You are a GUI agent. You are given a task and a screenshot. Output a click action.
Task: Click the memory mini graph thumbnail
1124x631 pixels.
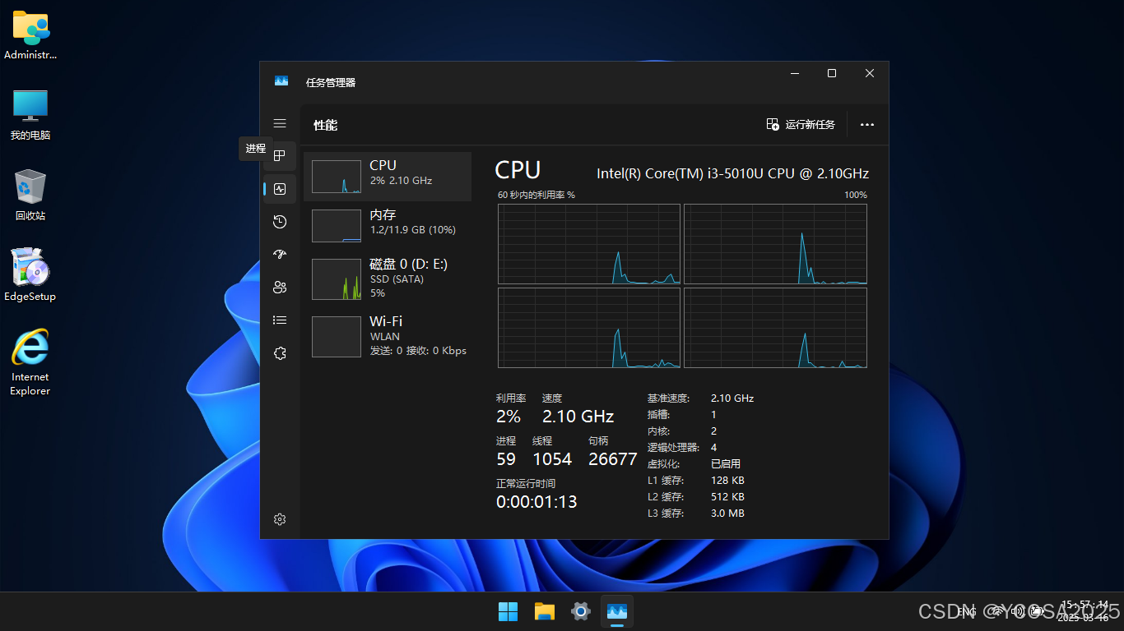337,226
